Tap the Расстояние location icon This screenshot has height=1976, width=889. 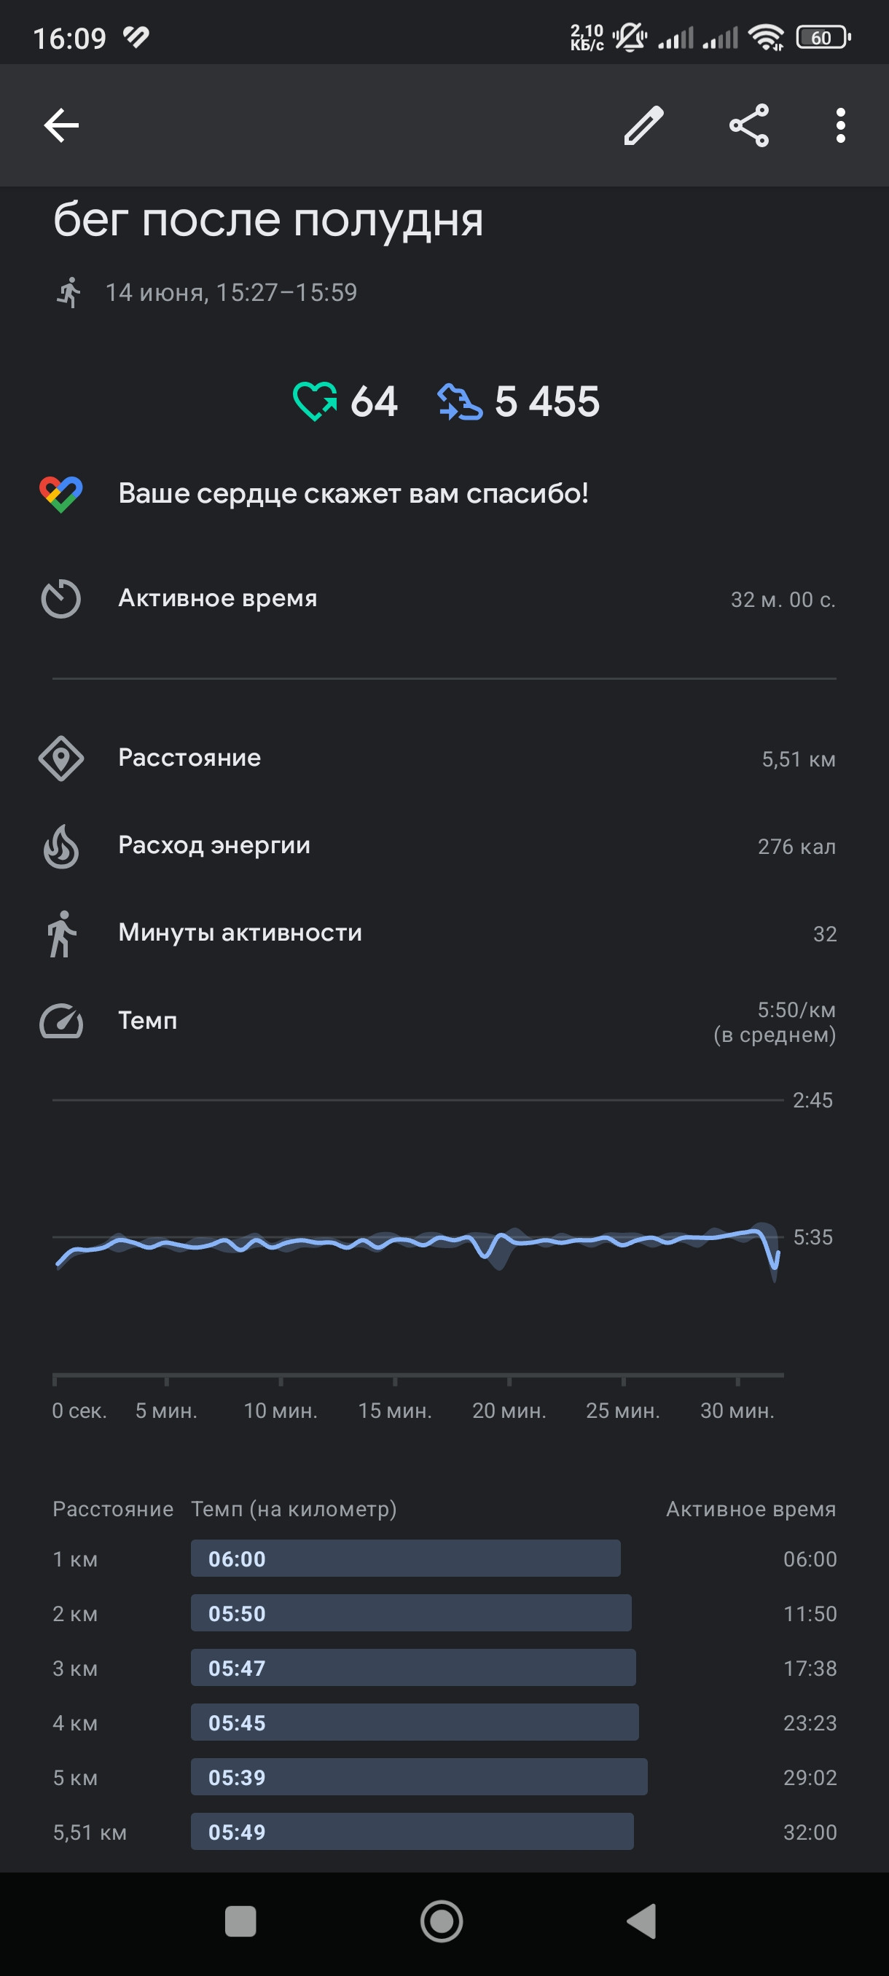point(61,758)
